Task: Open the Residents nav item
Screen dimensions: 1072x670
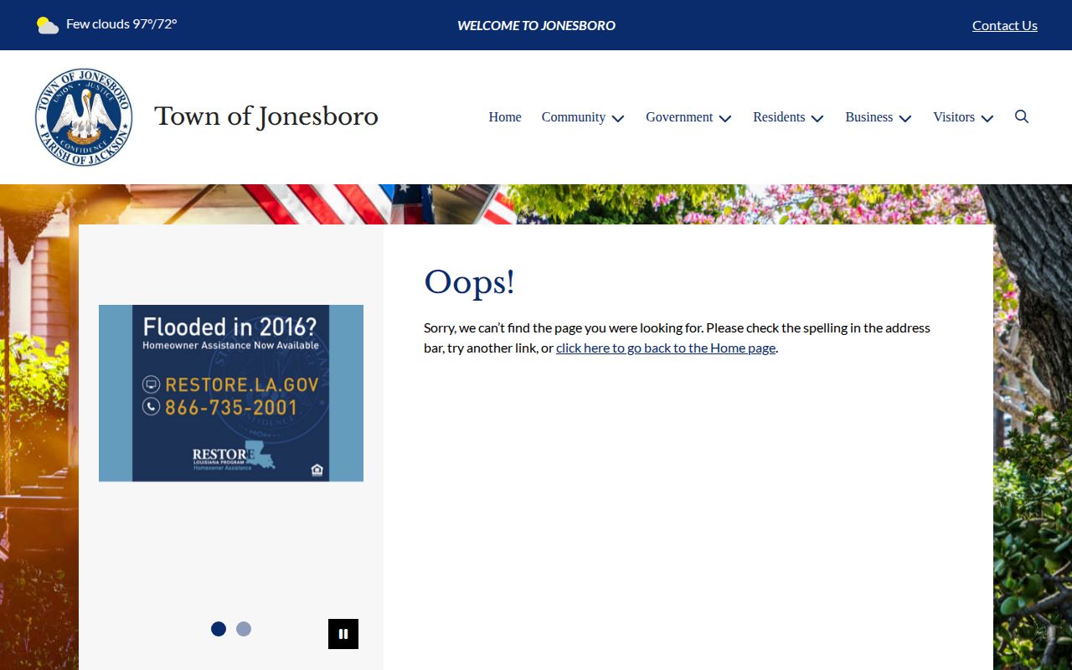Action: pos(779,117)
